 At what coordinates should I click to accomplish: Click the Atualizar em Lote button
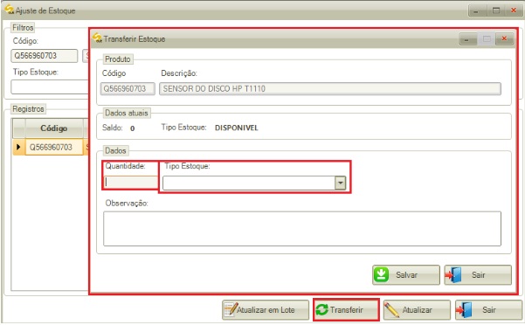(x=266, y=309)
